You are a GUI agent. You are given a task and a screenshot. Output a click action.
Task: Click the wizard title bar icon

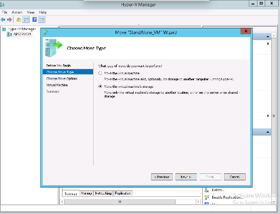pos(46,32)
